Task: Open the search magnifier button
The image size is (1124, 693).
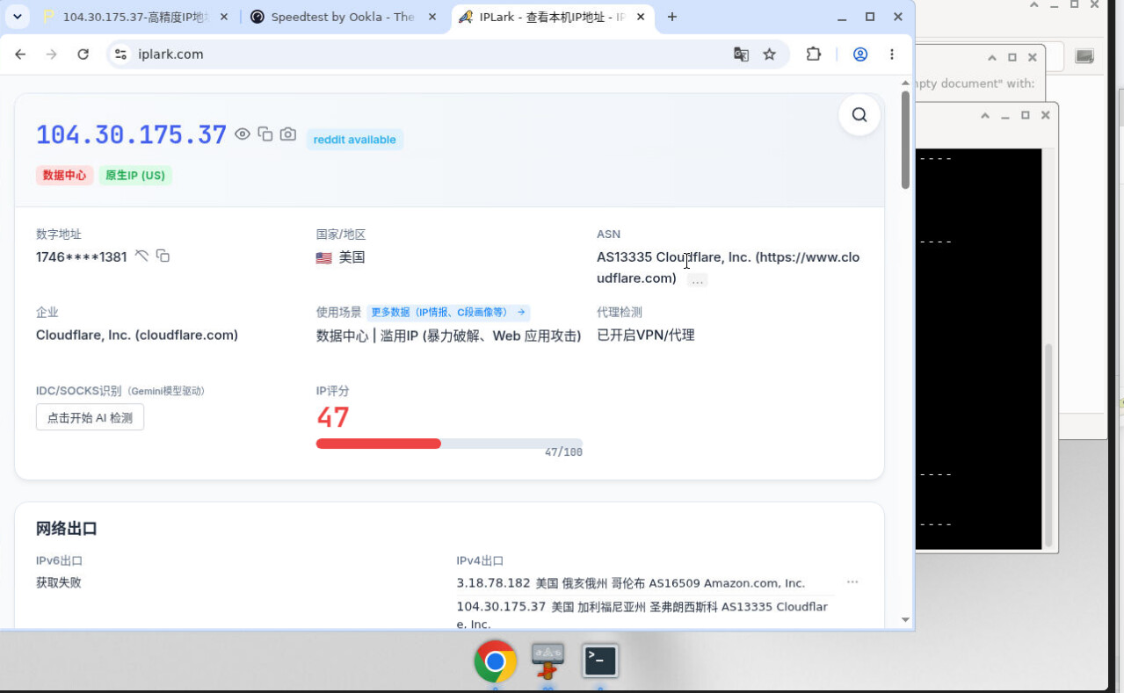Action: coord(859,115)
